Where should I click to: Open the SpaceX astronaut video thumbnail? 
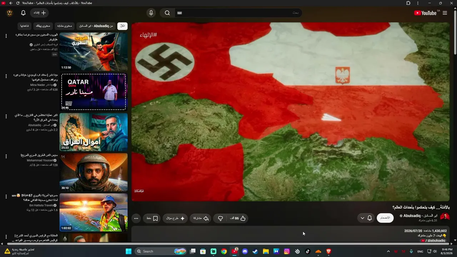(x=94, y=172)
